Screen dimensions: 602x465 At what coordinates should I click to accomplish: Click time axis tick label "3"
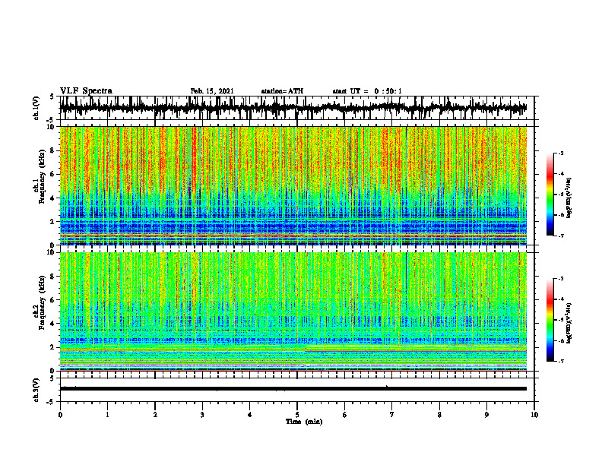tap(202, 415)
